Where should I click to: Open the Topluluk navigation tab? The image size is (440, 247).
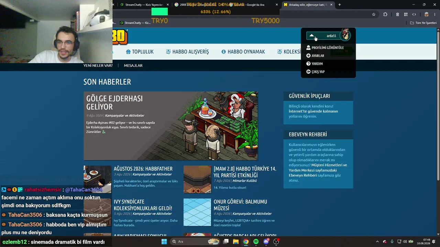pyautogui.click(x=140, y=52)
